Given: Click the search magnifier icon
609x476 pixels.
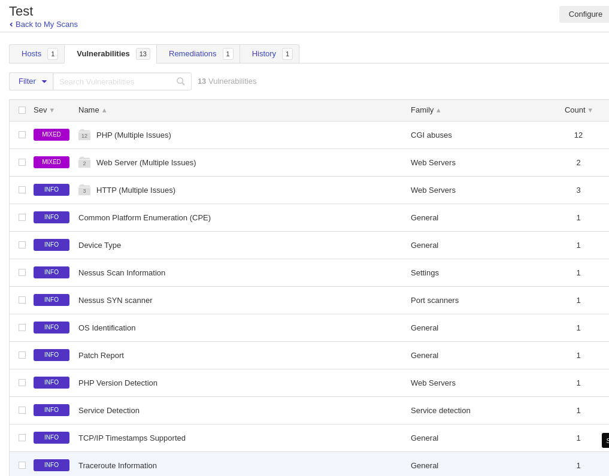Looking at the screenshot, I should point(181,81).
